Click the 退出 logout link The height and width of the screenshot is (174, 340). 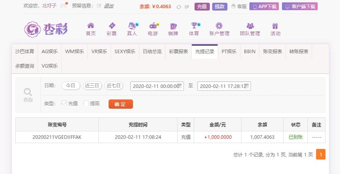pyautogui.click(x=109, y=6)
